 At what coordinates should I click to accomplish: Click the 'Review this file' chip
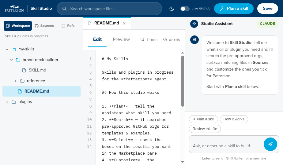point(205,129)
